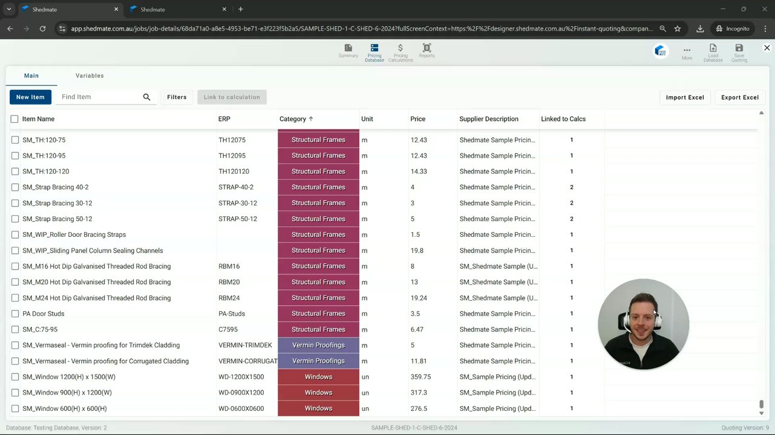This screenshot has width=775, height=435.
Task: Click the browser address bar URL
Action: pos(362,28)
